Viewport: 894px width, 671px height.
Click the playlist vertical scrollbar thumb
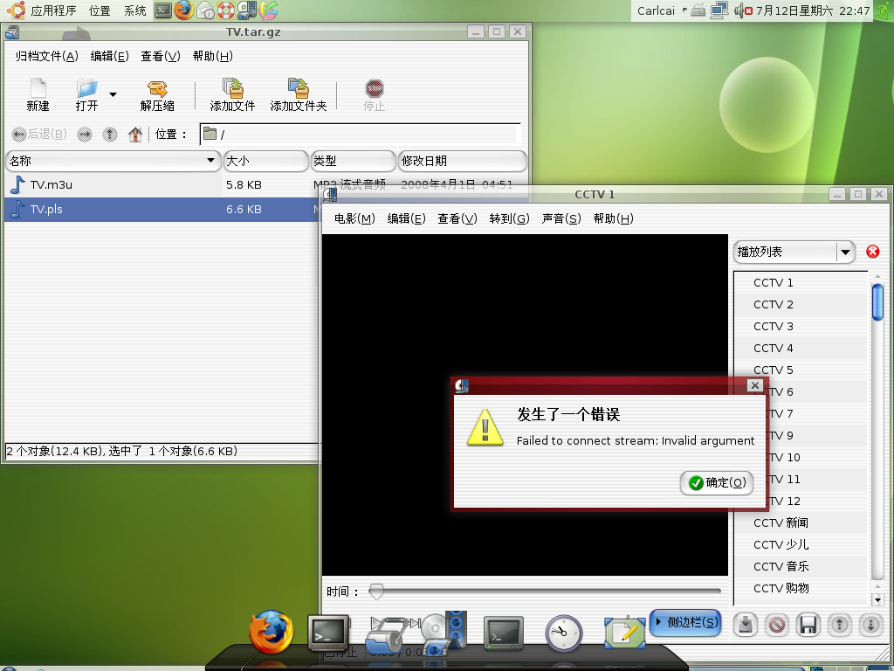coord(877,302)
